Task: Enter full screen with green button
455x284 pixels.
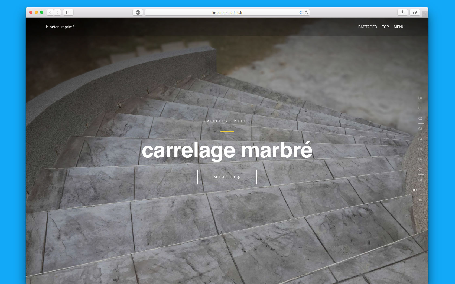Action: coord(42,12)
